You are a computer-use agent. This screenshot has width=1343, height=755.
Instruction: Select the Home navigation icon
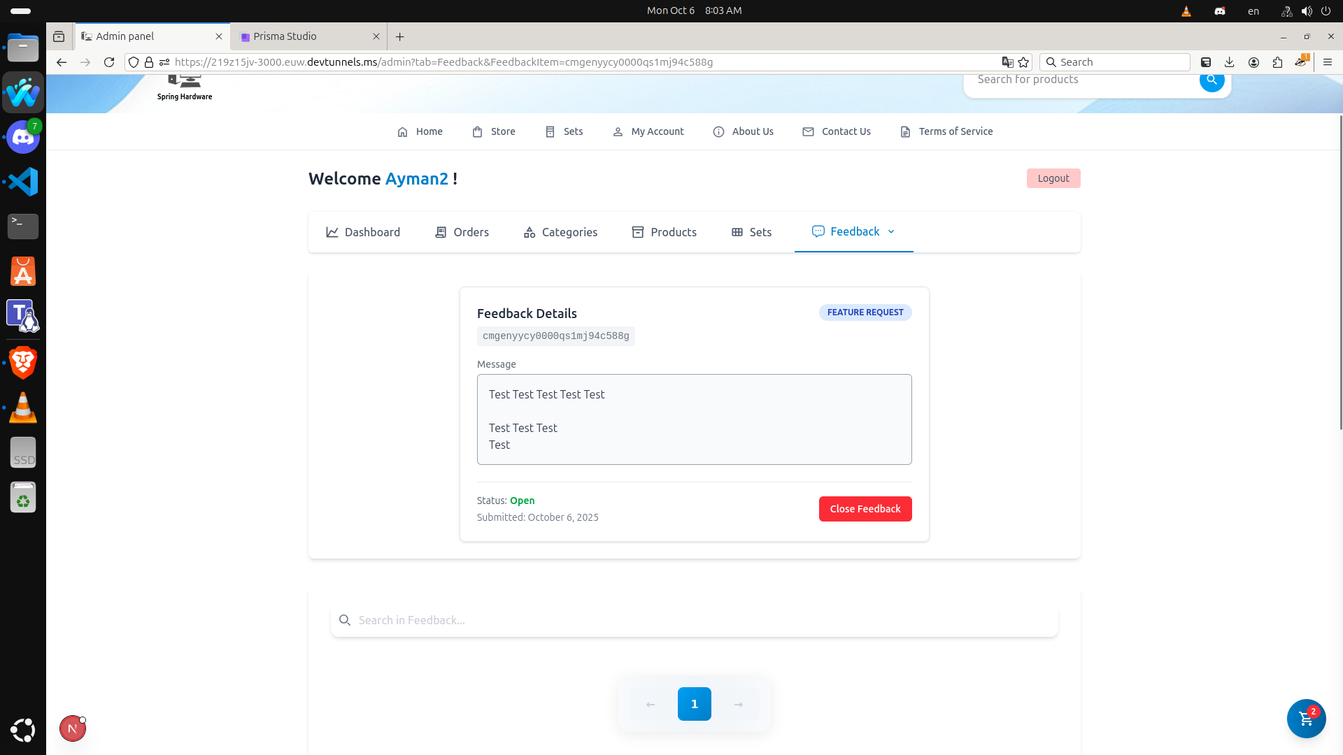[403, 131]
